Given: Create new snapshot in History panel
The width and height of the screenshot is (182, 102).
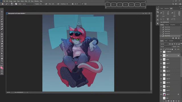Looking at the screenshot, I should pos(176,38).
